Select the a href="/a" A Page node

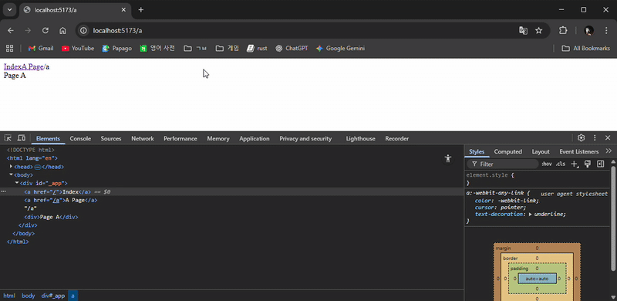[x=61, y=200]
